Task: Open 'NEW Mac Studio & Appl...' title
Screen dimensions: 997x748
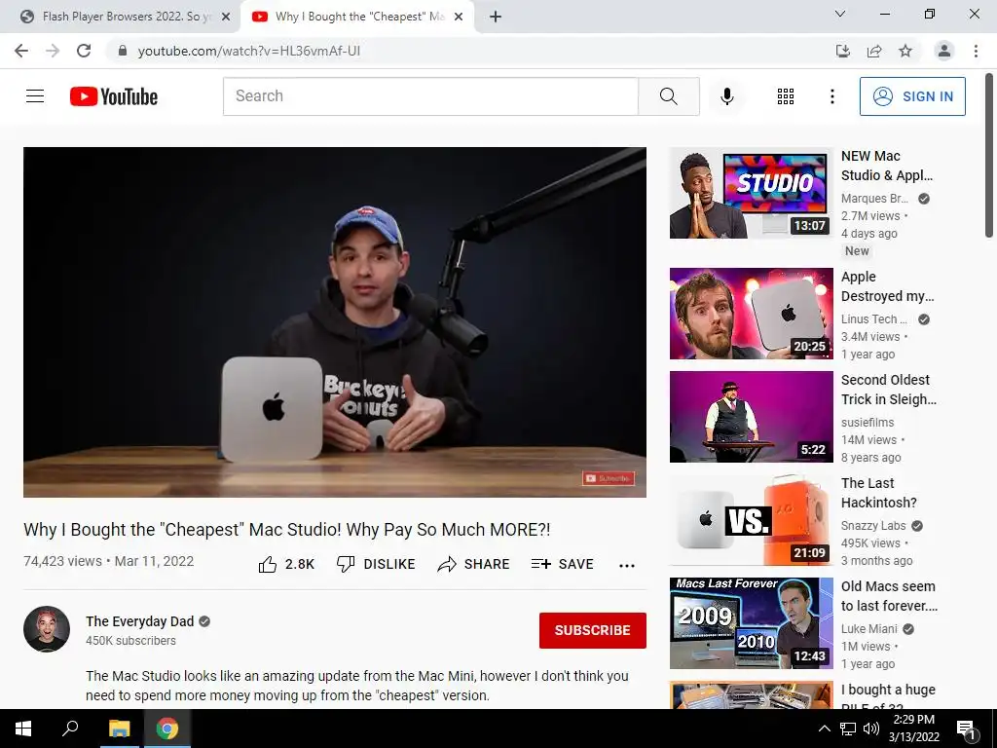Action: pyautogui.click(x=887, y=166)
